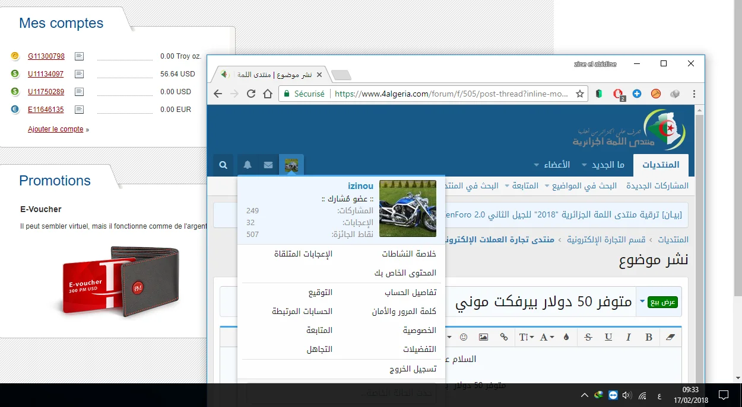Open the font size dropdown in editor
742x407 pixels.
(x=526, y=337)
